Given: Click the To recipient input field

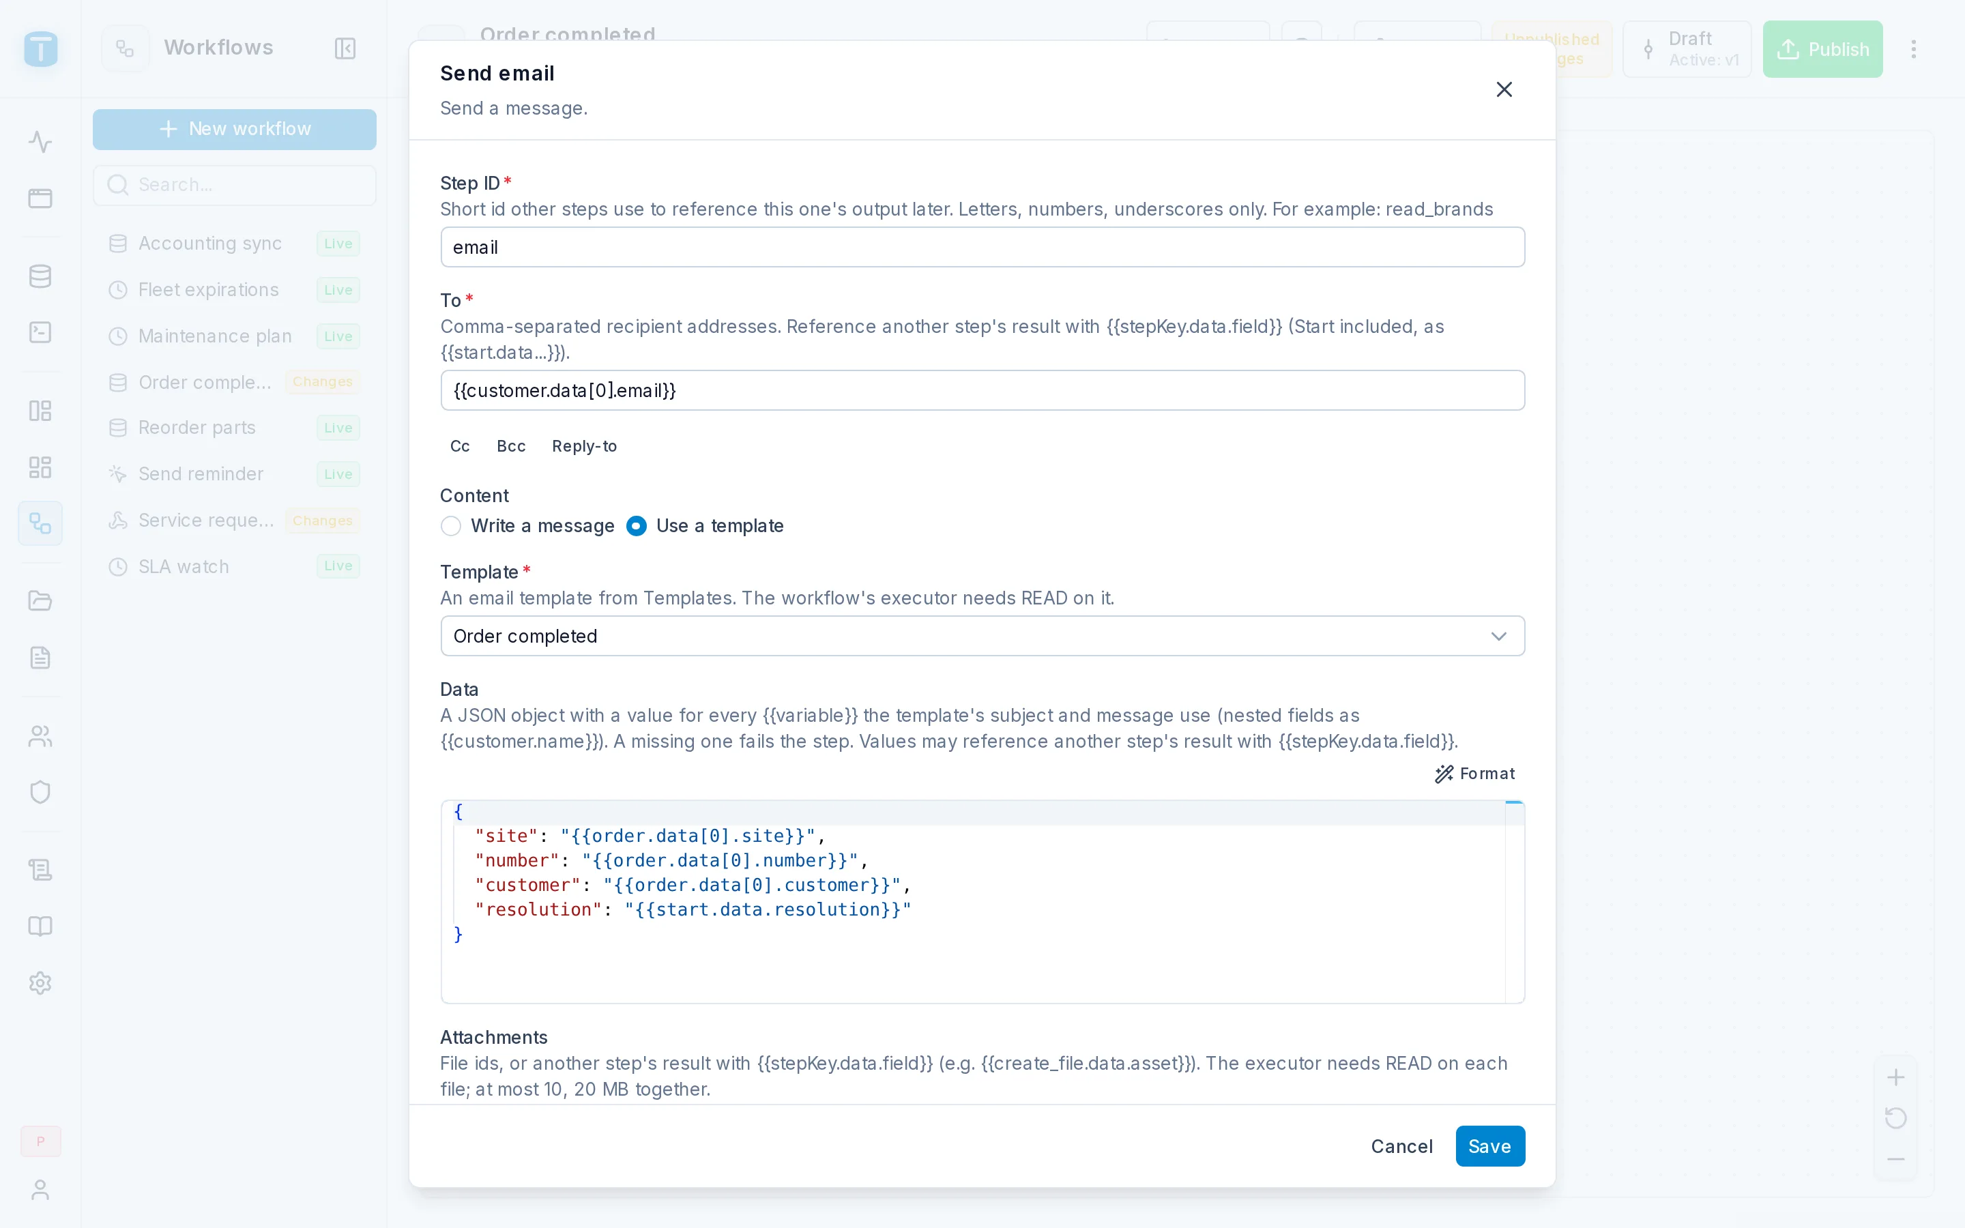Looking at the screenshot, I should [982, 391].
